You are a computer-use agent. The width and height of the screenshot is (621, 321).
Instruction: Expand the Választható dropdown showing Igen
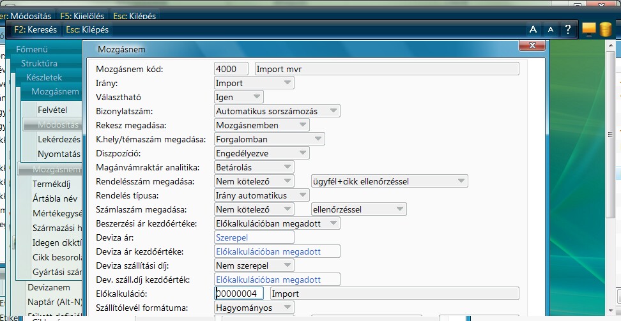coord(239,97)
